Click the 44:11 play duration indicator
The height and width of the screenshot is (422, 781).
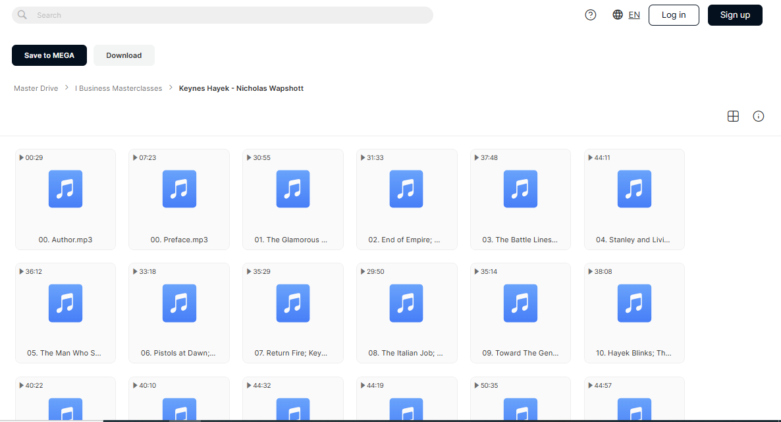click(599, 157)
